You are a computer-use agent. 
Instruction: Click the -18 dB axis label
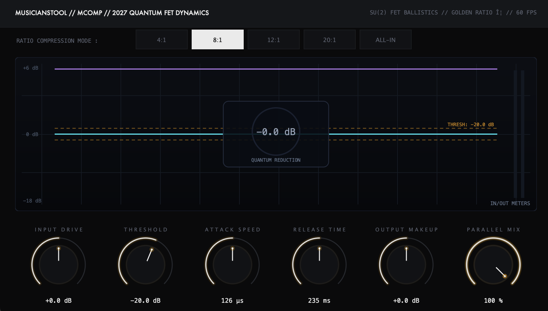pos(32,201)
